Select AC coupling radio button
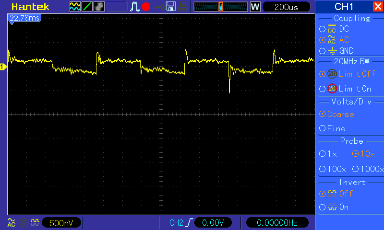This screenshot has width=384, height=230. tap(322, 40)
